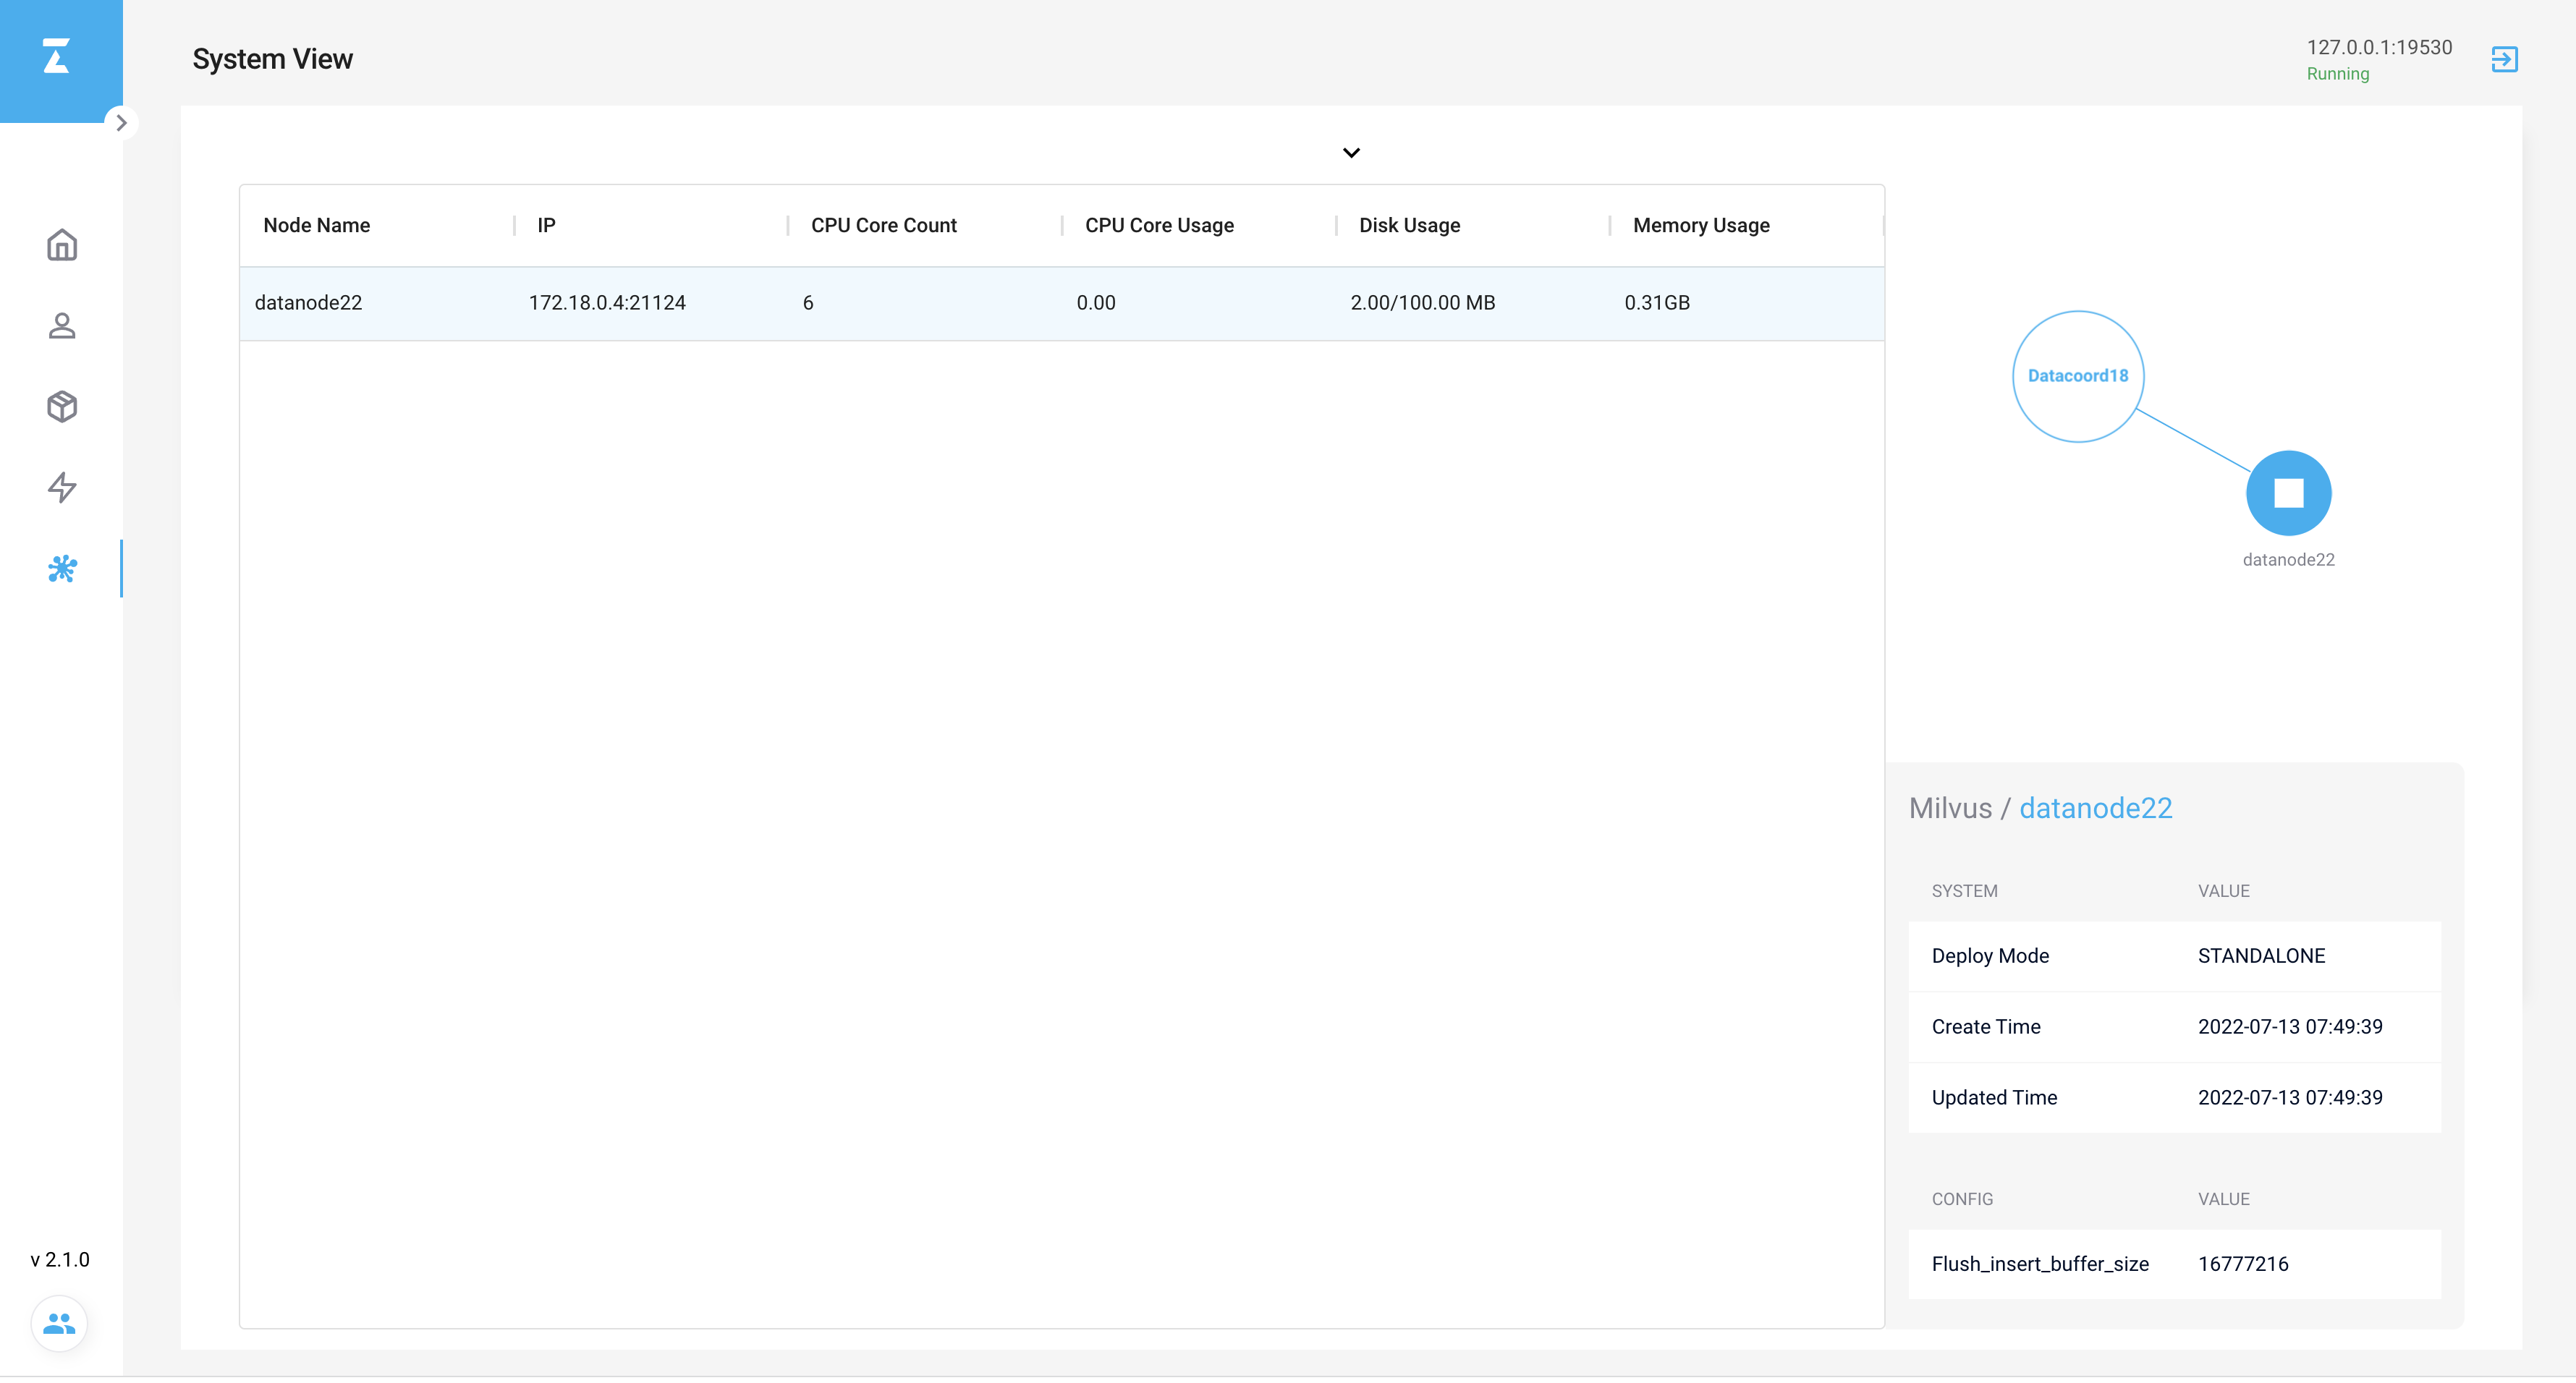
Task: Collapse the node table with down chevron
Action: click(1351, 153)
